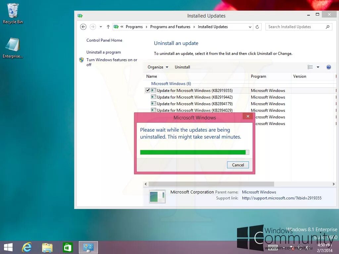Click the Forward navigation arrow

click(93, 27)
